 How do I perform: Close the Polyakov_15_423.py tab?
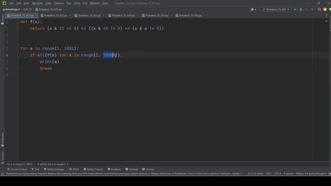[x=103, y=16]
